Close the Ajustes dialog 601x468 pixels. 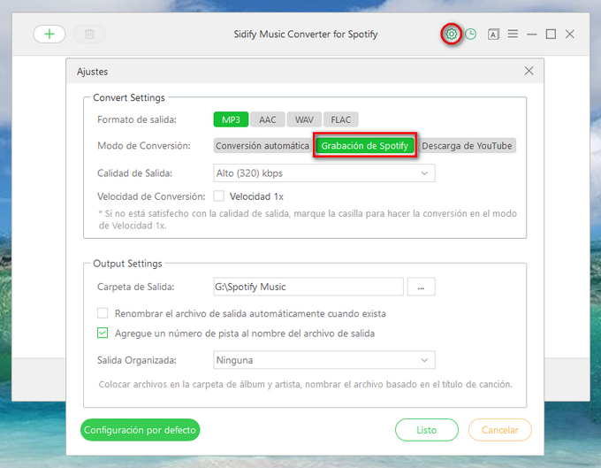point(529,71)
